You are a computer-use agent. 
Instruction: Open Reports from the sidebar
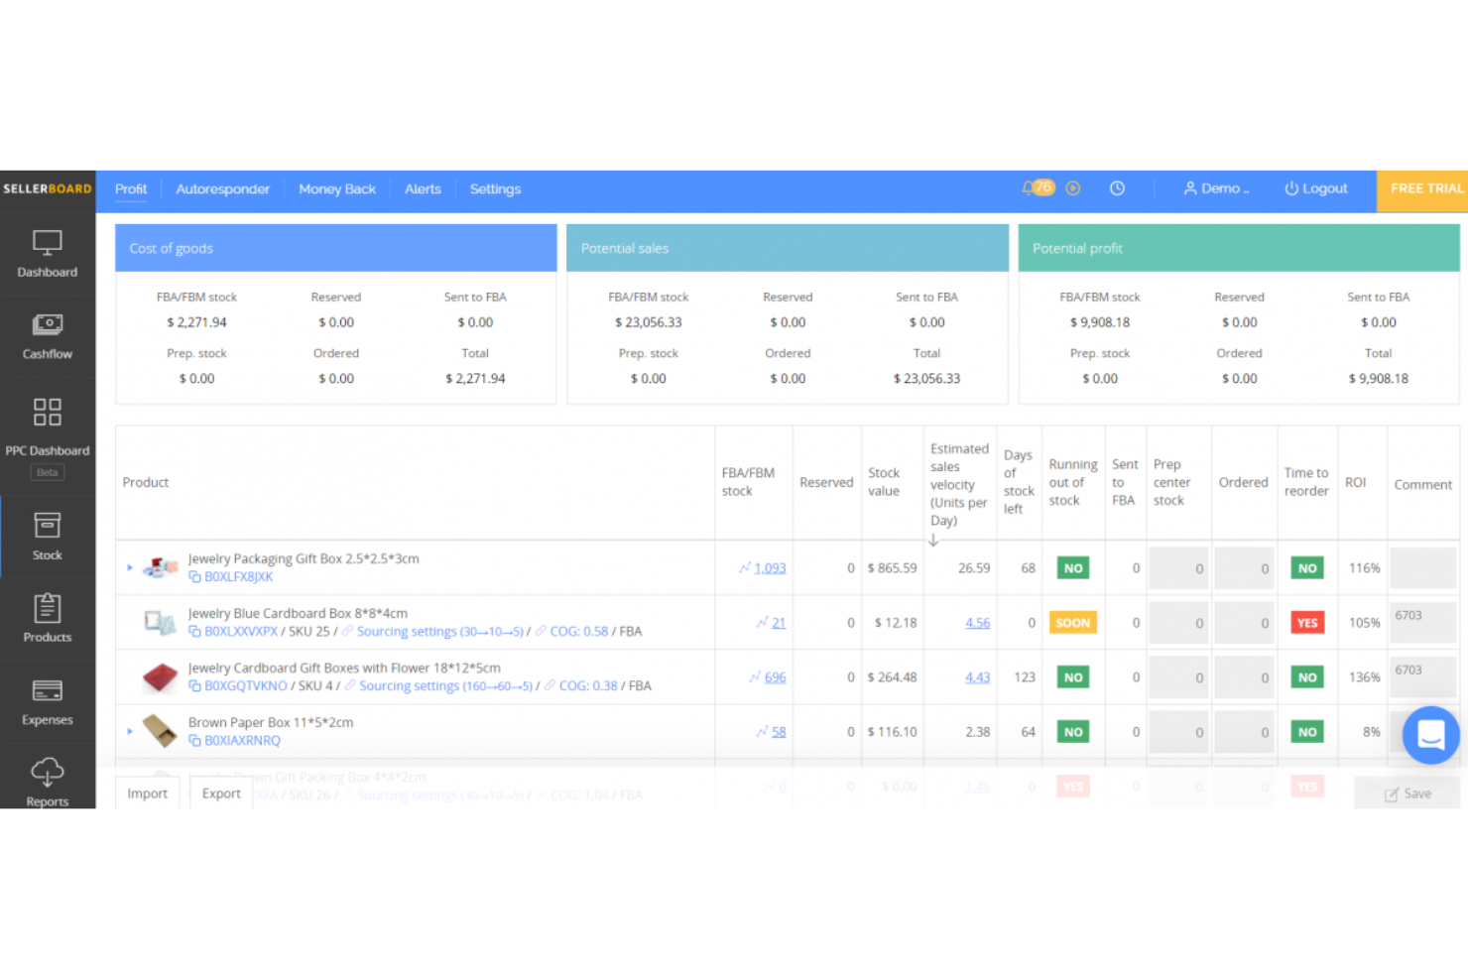click(47, 782)
